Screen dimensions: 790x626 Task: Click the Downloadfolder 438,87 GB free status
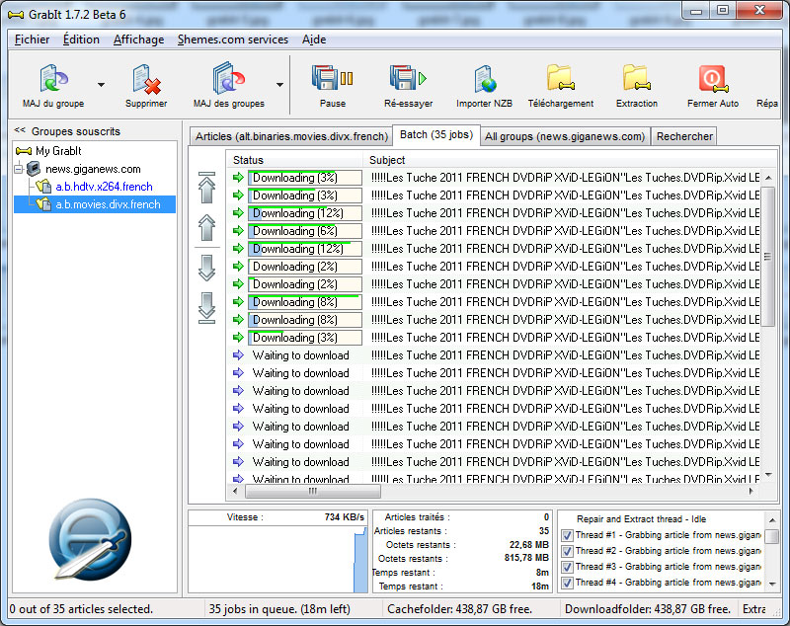click(x=648, y=609)
